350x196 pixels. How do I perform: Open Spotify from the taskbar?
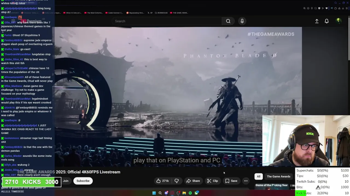pos(190,193)
